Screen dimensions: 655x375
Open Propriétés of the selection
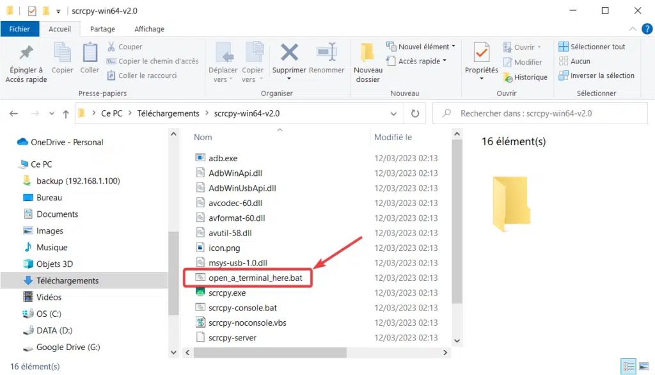pos(481,61)
